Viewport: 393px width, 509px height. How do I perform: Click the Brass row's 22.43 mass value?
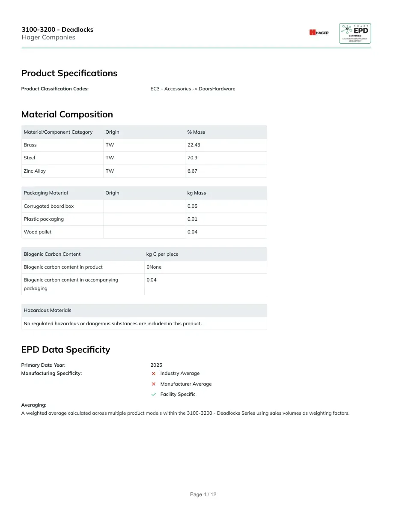[194, 145]
